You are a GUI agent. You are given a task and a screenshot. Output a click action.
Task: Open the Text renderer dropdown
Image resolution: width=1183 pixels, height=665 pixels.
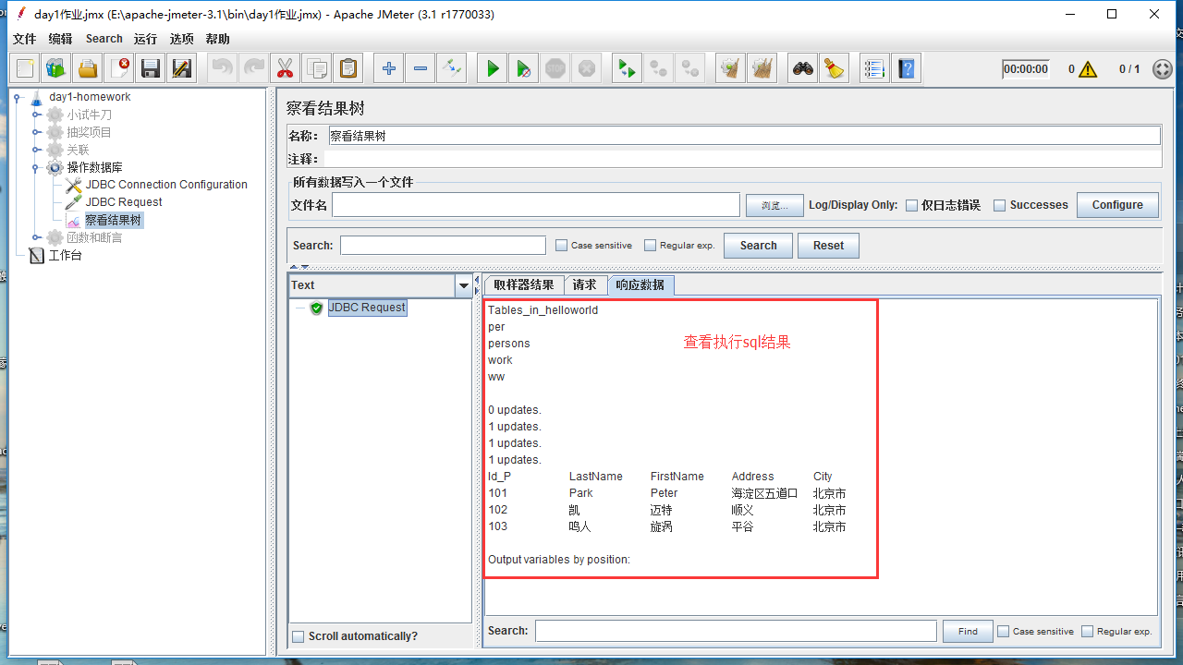[464, 286]
